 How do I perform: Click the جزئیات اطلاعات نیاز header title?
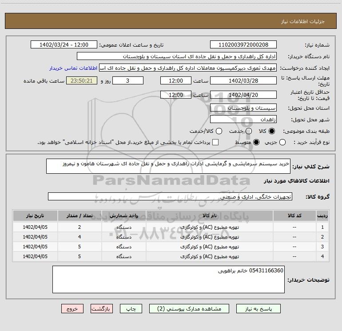pos(303,21)
